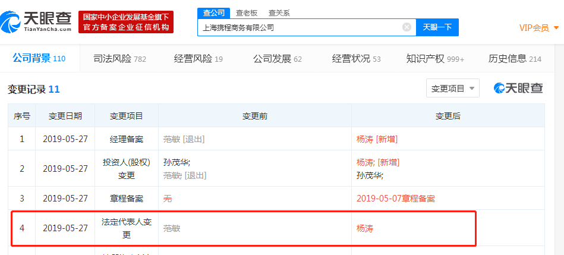The image size is (564, 255).
Task: Select the 经理备案 change item cell
Action: (126, 139)
